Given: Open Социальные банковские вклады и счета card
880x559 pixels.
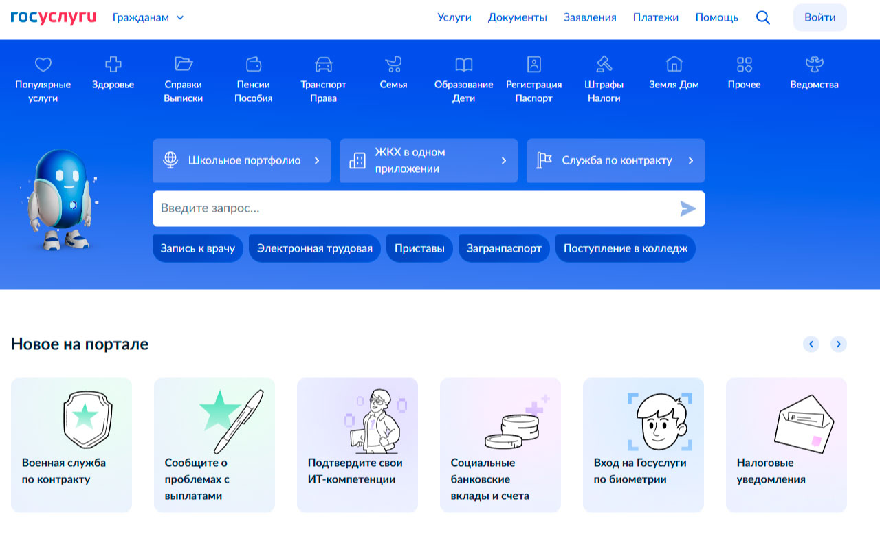Looking at the screenshot, I should (500, 445).
